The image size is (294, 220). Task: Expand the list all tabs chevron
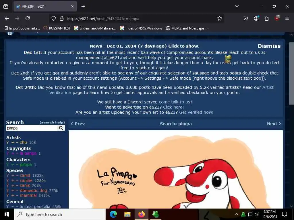tap(237, 6)
